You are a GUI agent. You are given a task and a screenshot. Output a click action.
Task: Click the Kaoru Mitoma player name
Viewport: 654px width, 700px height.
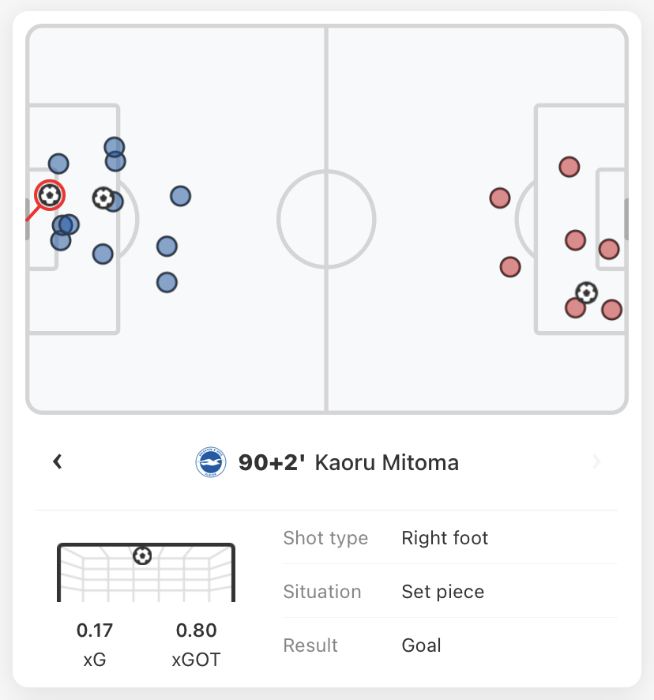coord(386,462)
